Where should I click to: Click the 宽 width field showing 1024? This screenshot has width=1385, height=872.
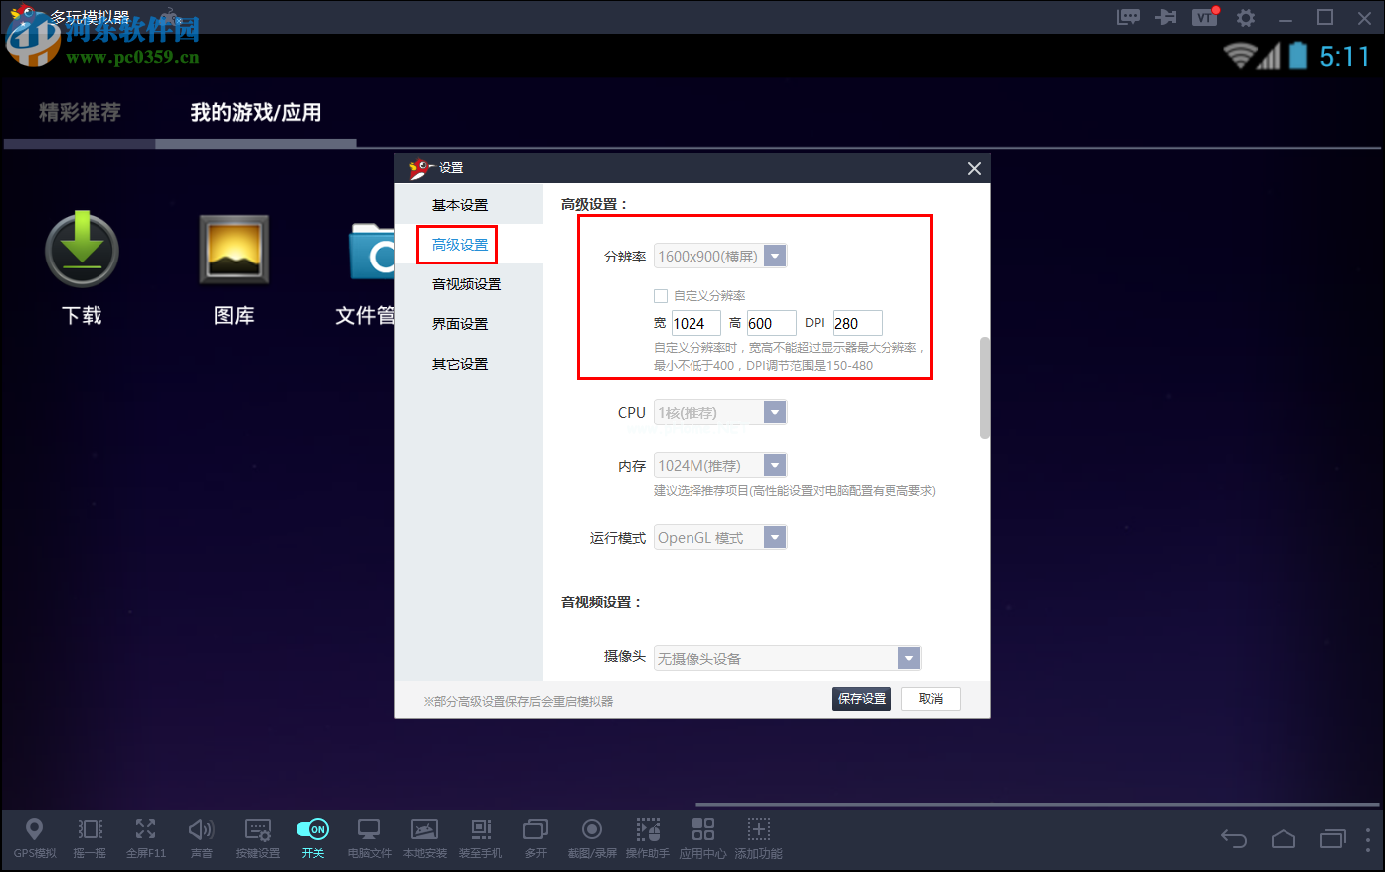click(x=695, y=323)
